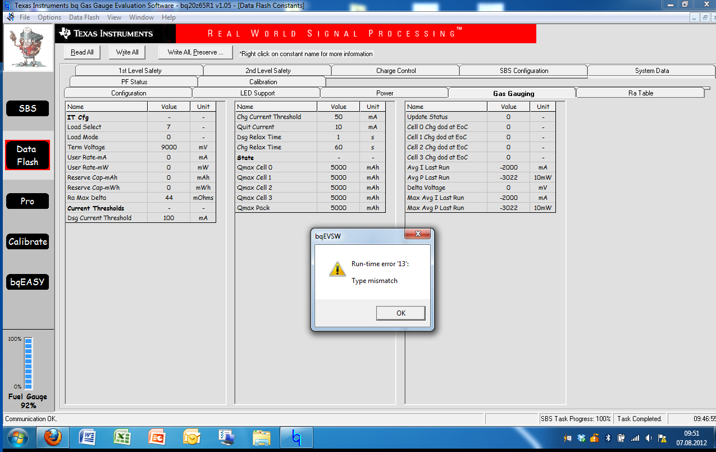This screenshot has height=452, width=716.
Task: Click the warning icon in the error dialog
Action: coord(337,269)
